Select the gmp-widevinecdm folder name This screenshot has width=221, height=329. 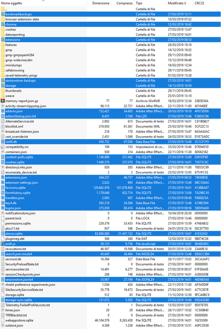pyautogui.click(x=19, y=60)
